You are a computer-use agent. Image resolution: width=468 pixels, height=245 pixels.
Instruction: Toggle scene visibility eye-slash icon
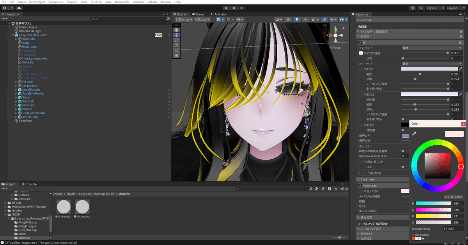tap(324, 19)
